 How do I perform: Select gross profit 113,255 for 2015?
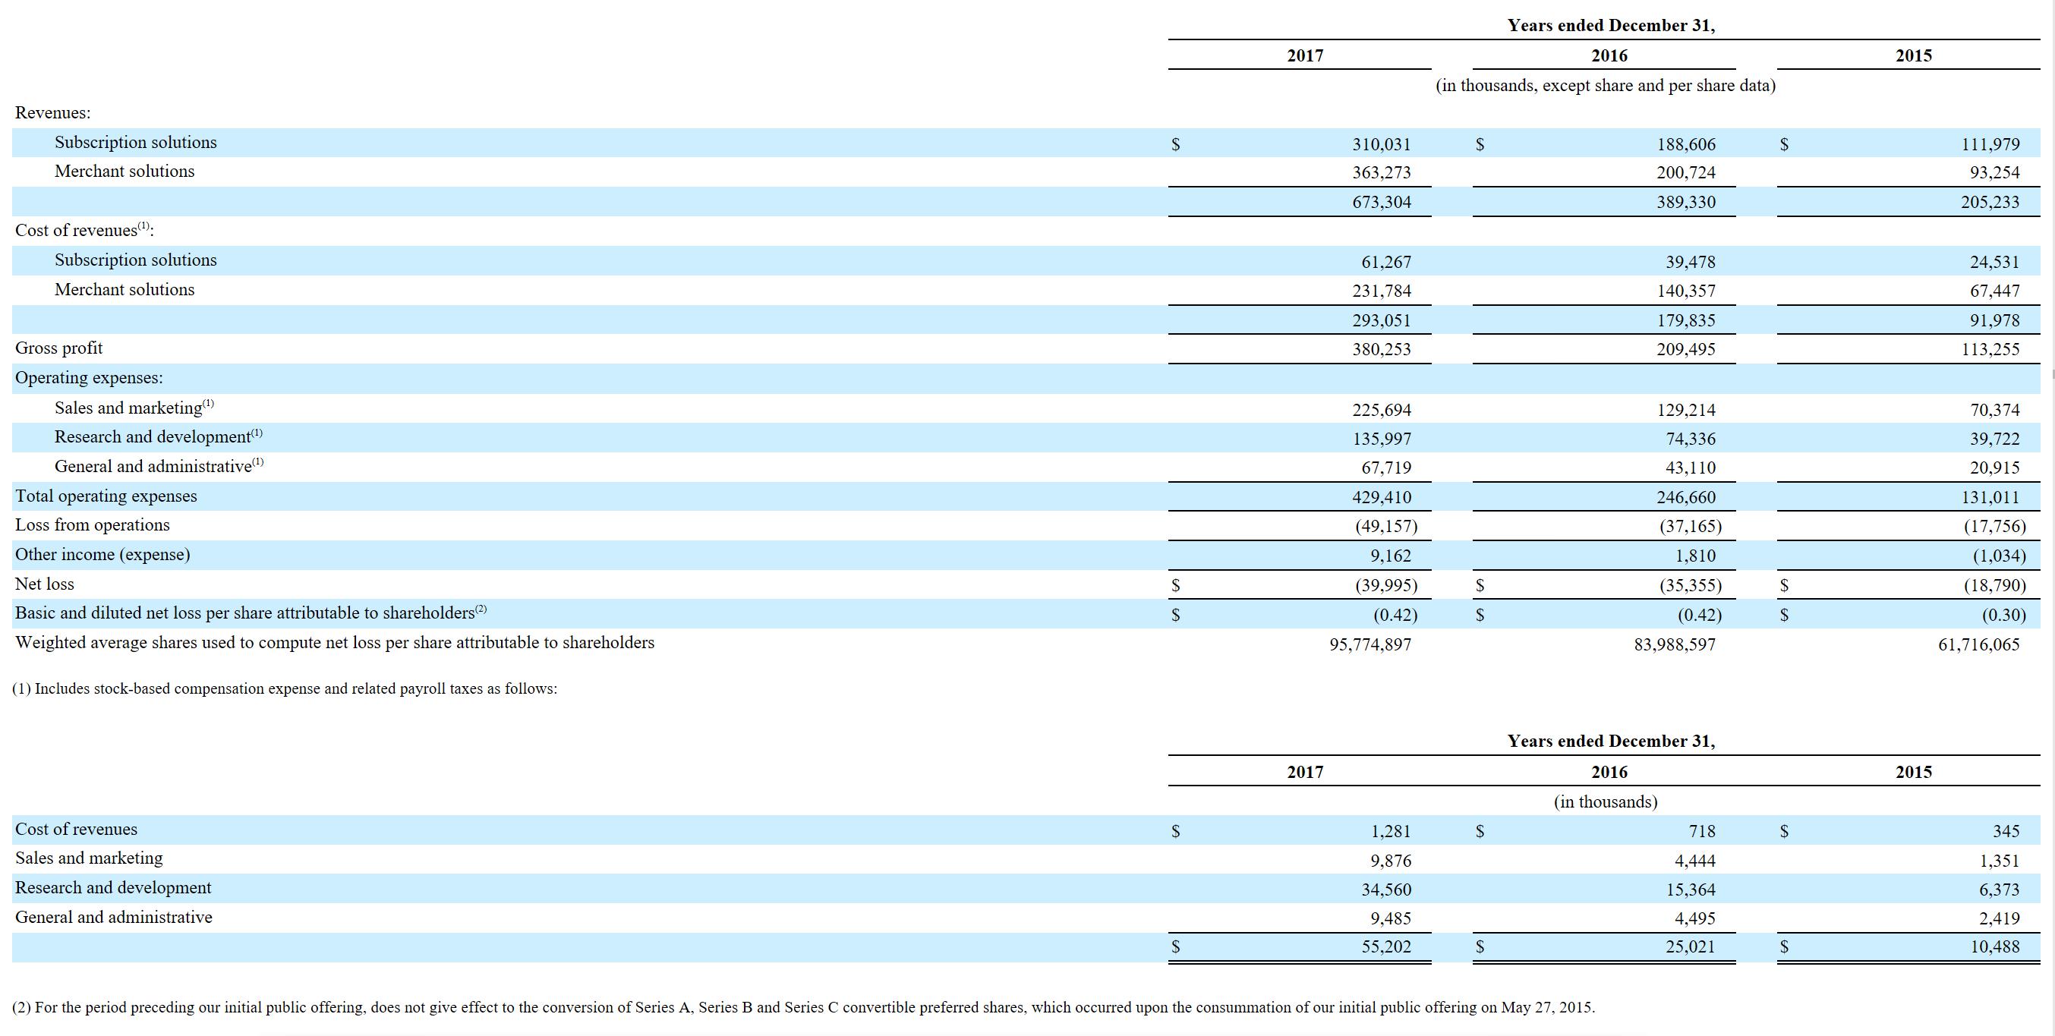1990,349
